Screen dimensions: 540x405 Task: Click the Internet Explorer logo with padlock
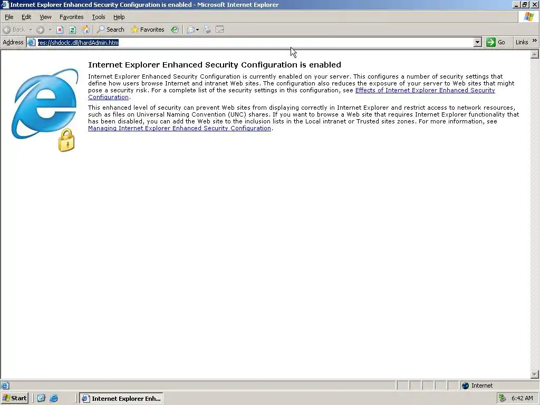45,110
